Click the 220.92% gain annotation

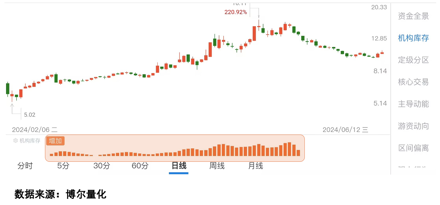[x=236, y=12]
